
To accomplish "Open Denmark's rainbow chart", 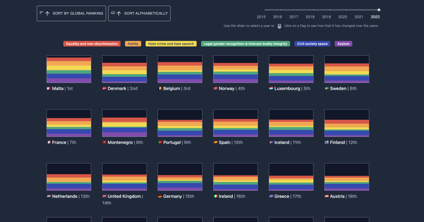I will point(124,69).
